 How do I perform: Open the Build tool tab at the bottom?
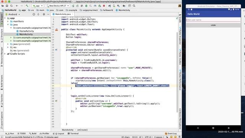(x=33, y=133)
